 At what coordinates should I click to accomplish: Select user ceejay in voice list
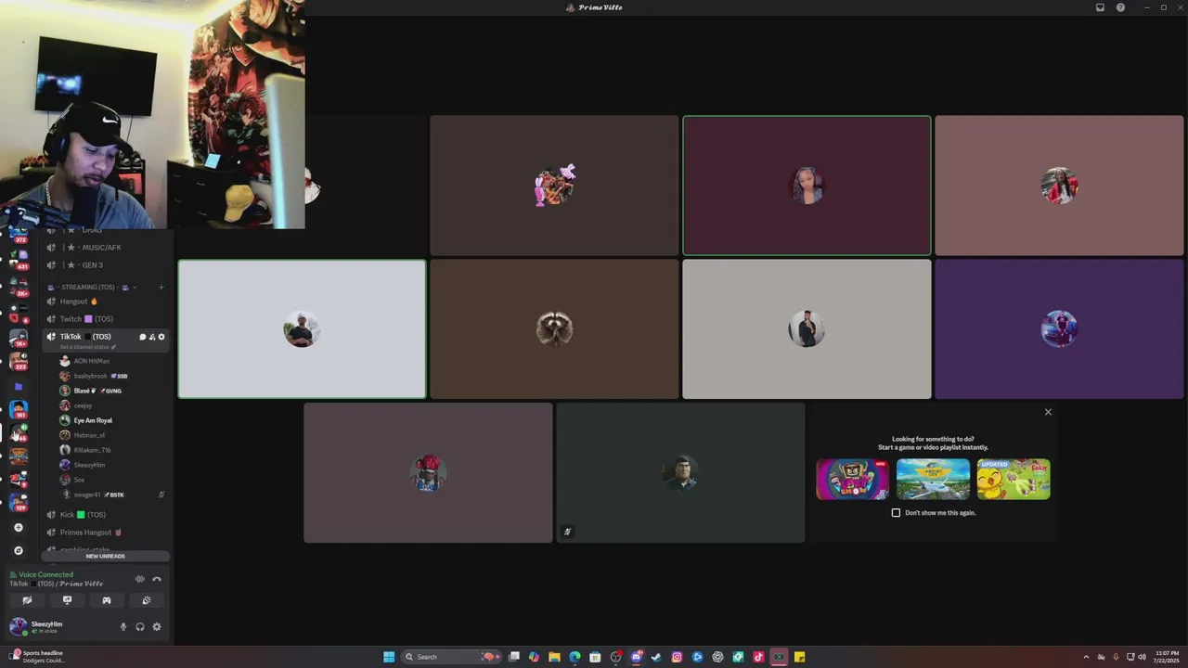(111, 405)
